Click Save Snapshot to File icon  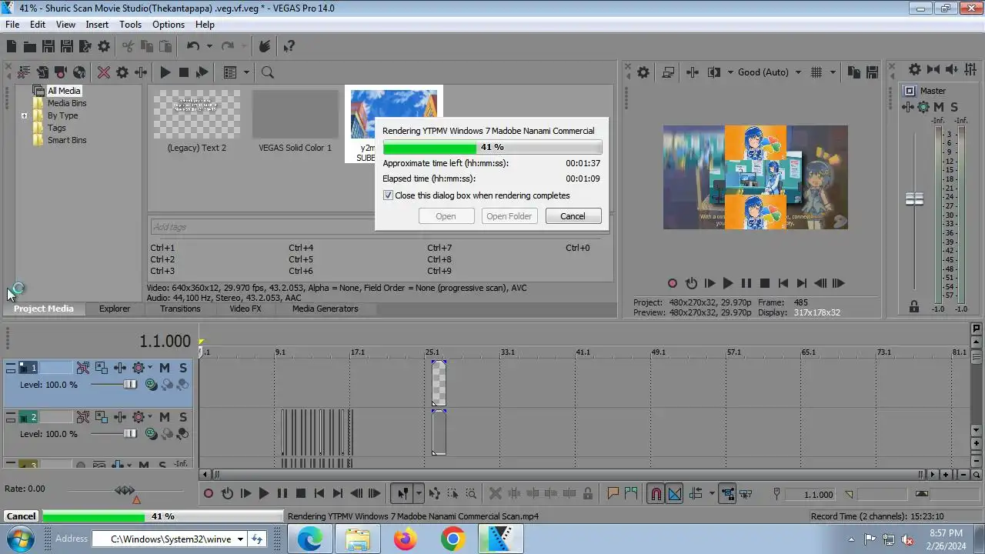(872, 72)
